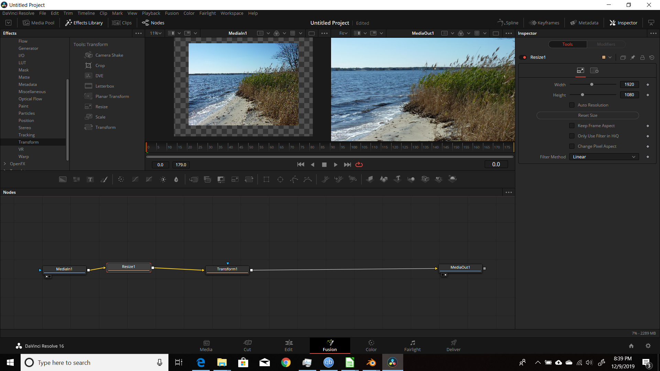Switch to the Deliver page
Image resolution: width=660 pixels, height=371 pixels.
click(x=453, y=346)
